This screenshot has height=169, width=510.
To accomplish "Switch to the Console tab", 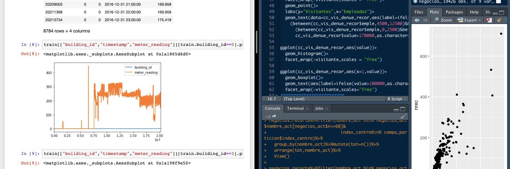I will pos(273,108).
